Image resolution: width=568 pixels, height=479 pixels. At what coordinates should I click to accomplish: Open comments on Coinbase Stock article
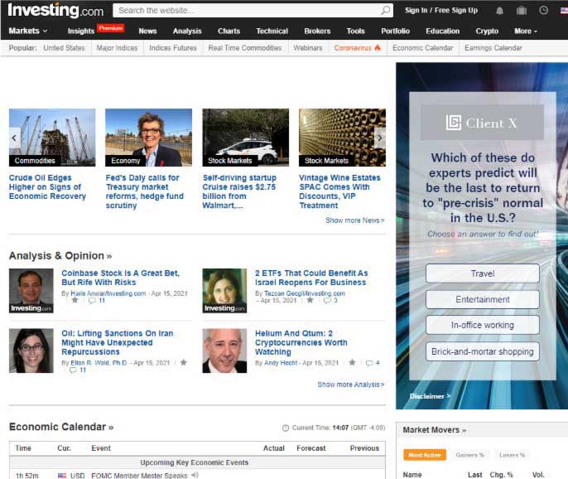coord(97,301)
